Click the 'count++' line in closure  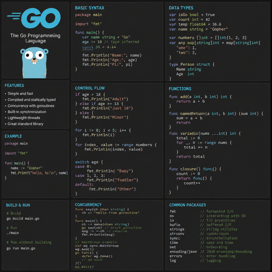coord(192,183)
